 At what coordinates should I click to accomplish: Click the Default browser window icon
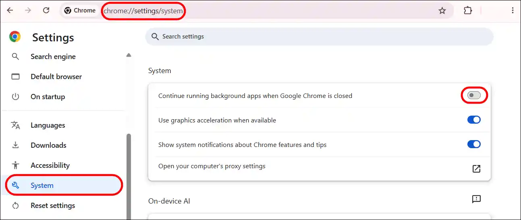pos(15,77)
